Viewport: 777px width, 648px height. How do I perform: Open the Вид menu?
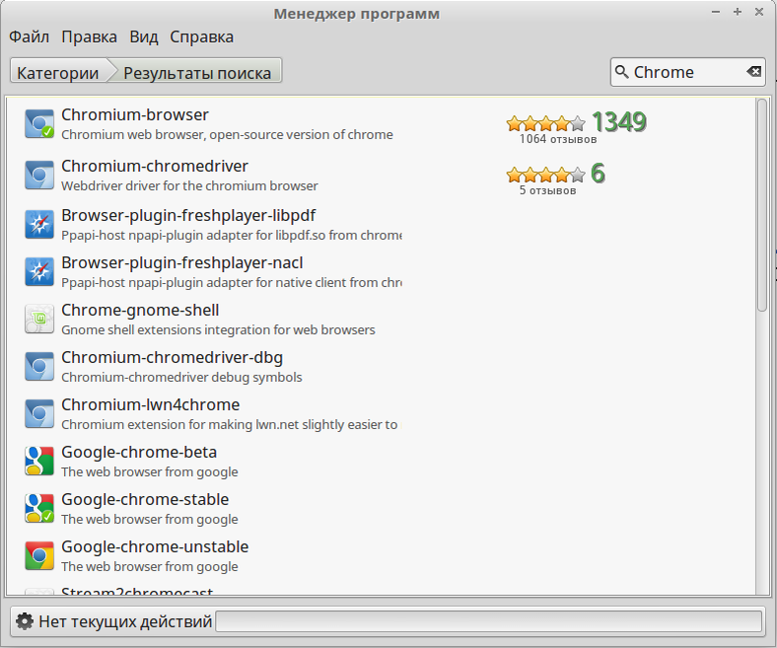144,36
